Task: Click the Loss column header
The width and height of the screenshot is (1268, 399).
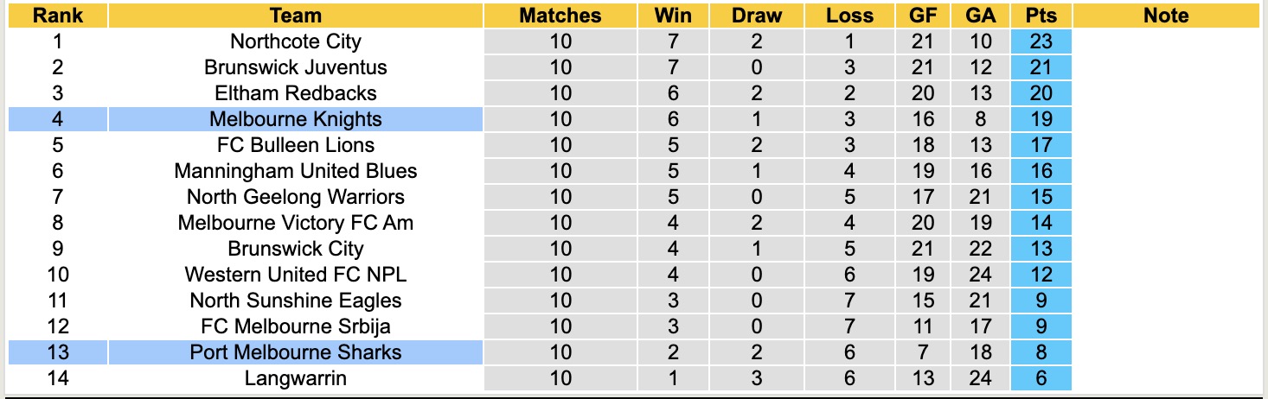Action: click(x=849, y=16)
